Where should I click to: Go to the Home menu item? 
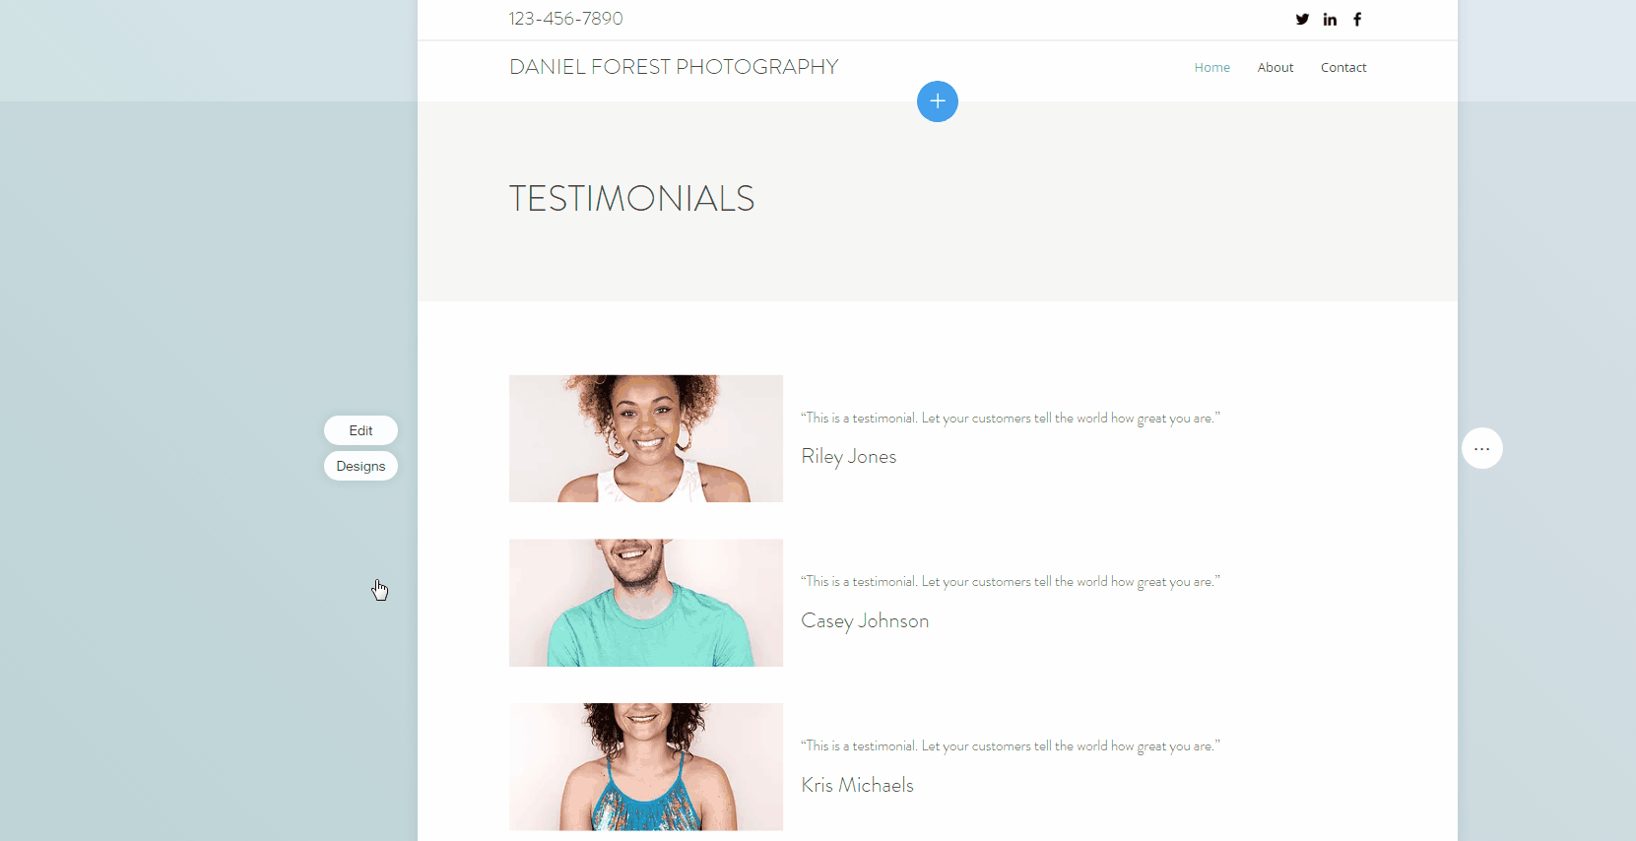pos(1211,67)
